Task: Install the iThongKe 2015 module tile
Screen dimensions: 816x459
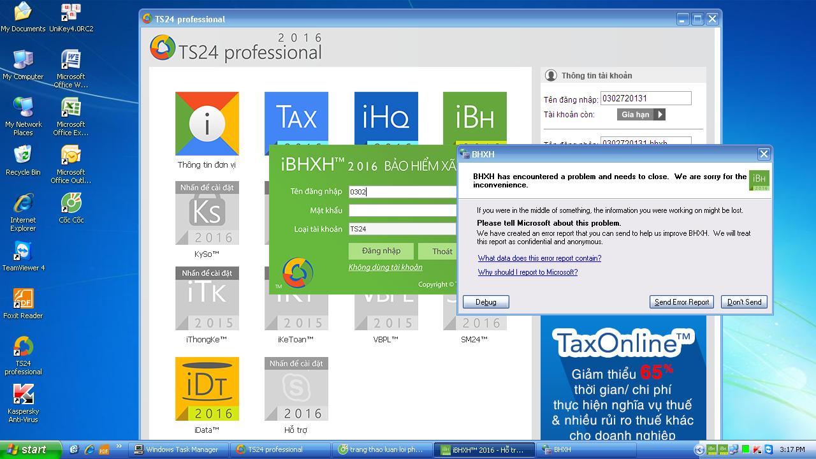Action: tap(207, 298)
